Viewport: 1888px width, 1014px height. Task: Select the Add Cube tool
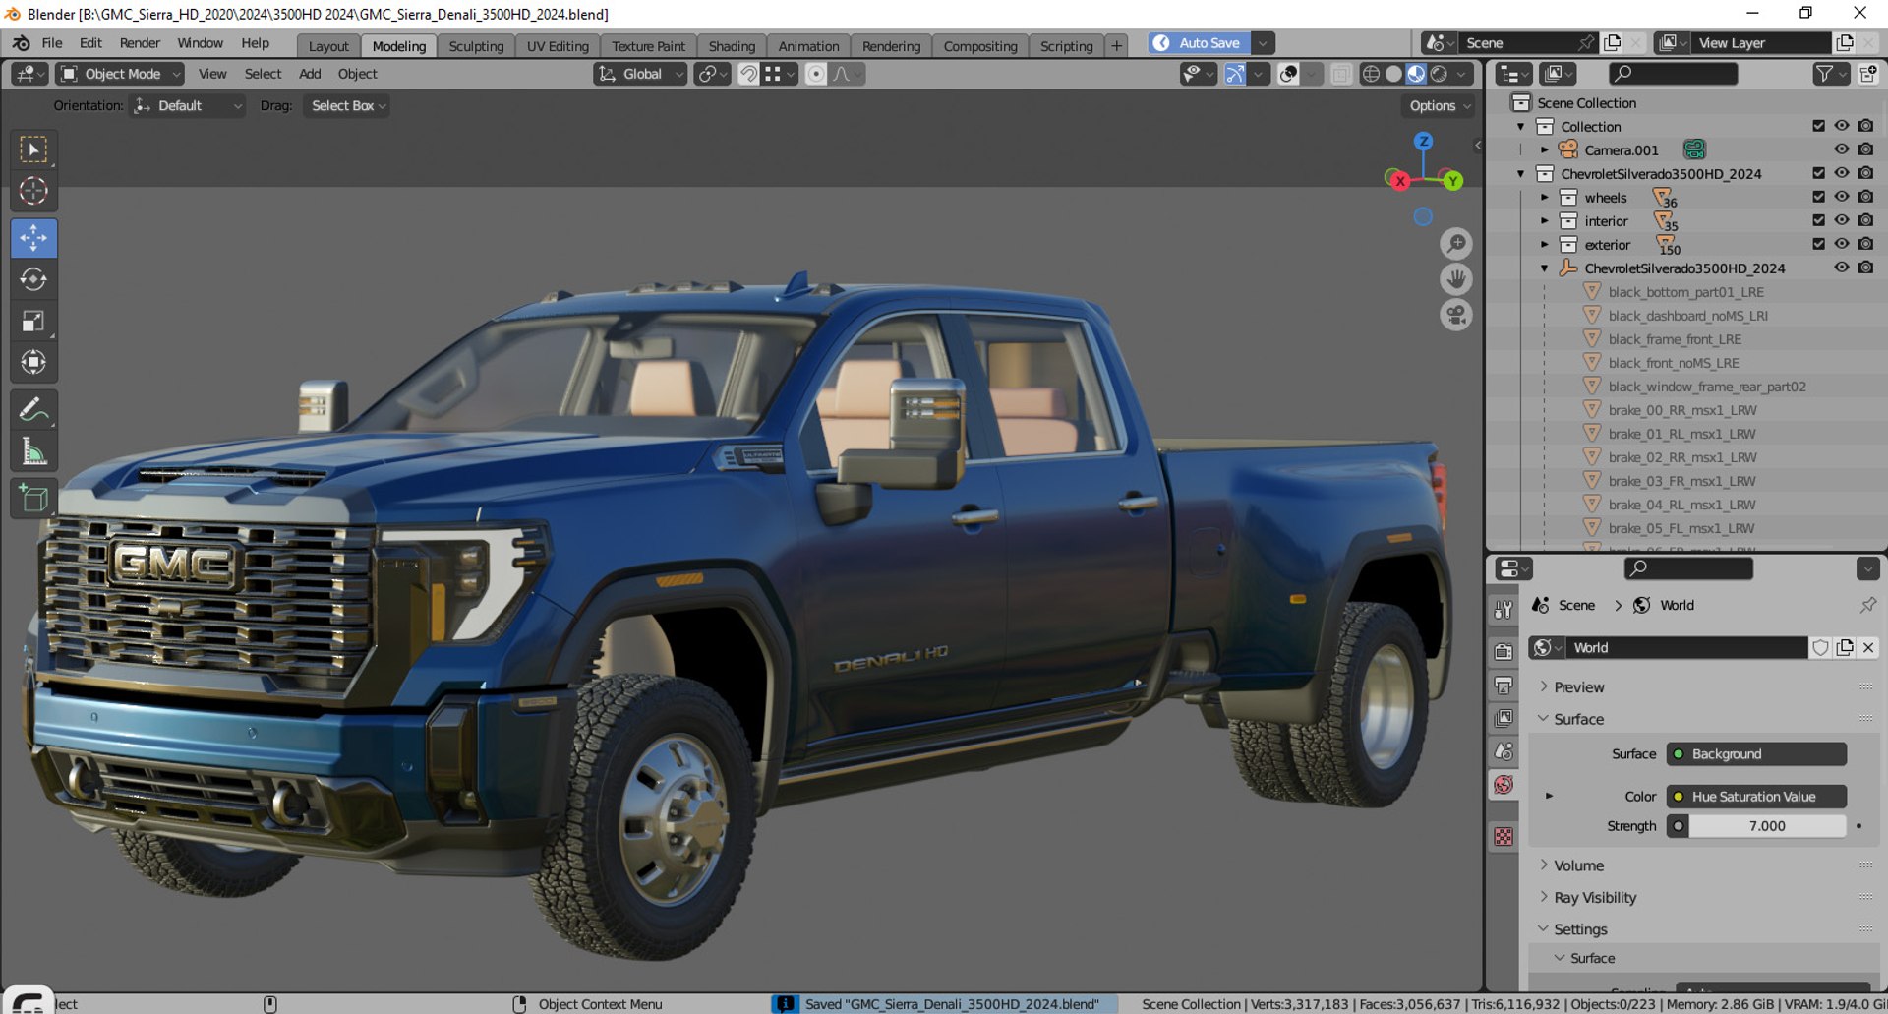33,499
